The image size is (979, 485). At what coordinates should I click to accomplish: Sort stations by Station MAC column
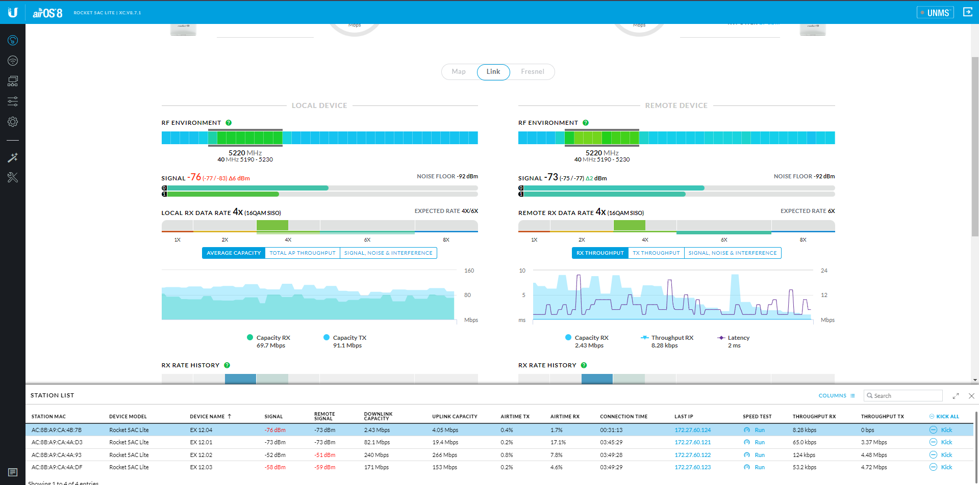48,416
